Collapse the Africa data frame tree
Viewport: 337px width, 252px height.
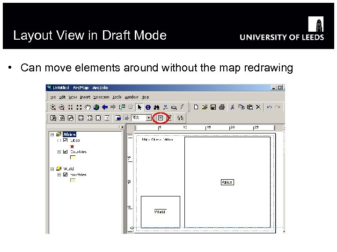coord(52,134)
